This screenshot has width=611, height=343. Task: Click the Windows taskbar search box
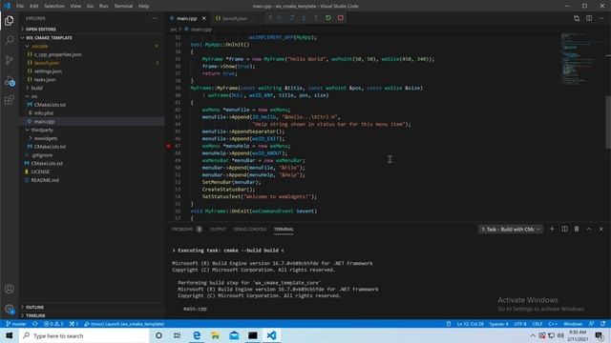[84, 335]
